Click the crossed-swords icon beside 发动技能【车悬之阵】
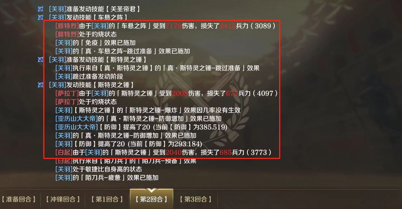 [40, 17]
